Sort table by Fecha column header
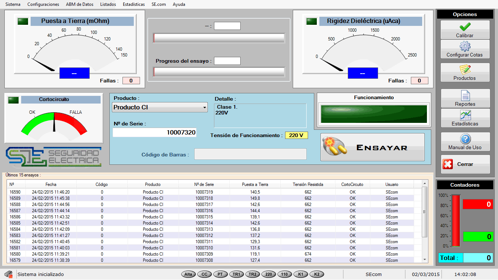This screenshot has width=498, height=280. click(x=51, y=184)
